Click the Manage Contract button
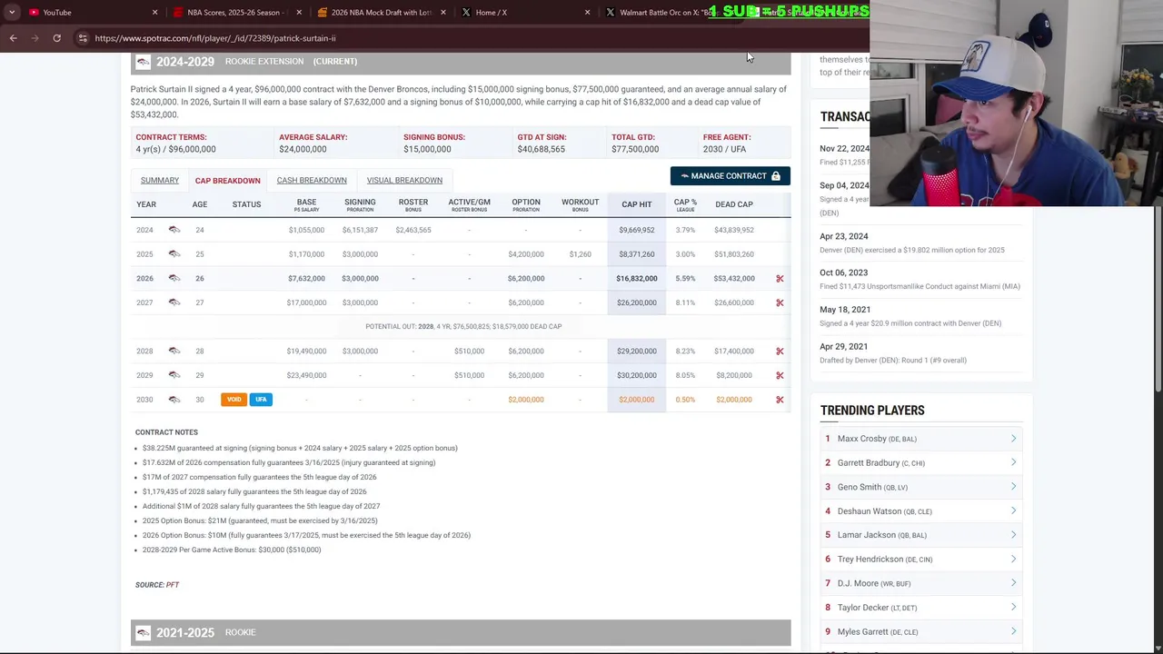Screen dimensions: 1163x654 (730, 176)
